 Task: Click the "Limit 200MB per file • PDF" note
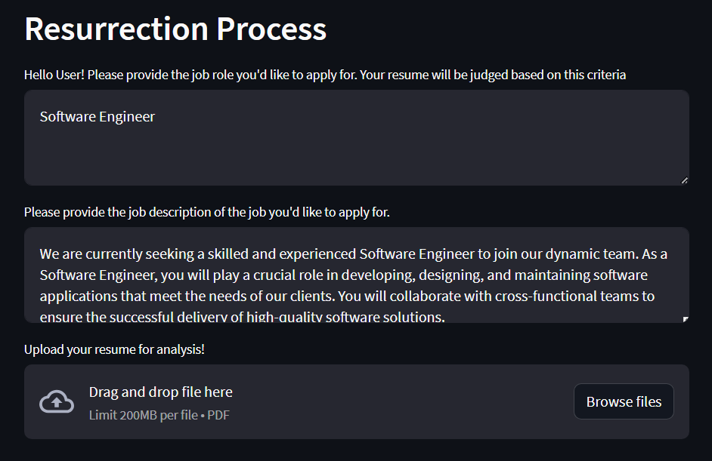pos(159,415)
